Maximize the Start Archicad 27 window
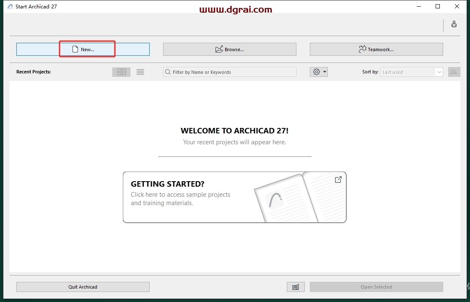Image resolution: width=470 pixels, height=302 pixels. [x=438, y=6]
